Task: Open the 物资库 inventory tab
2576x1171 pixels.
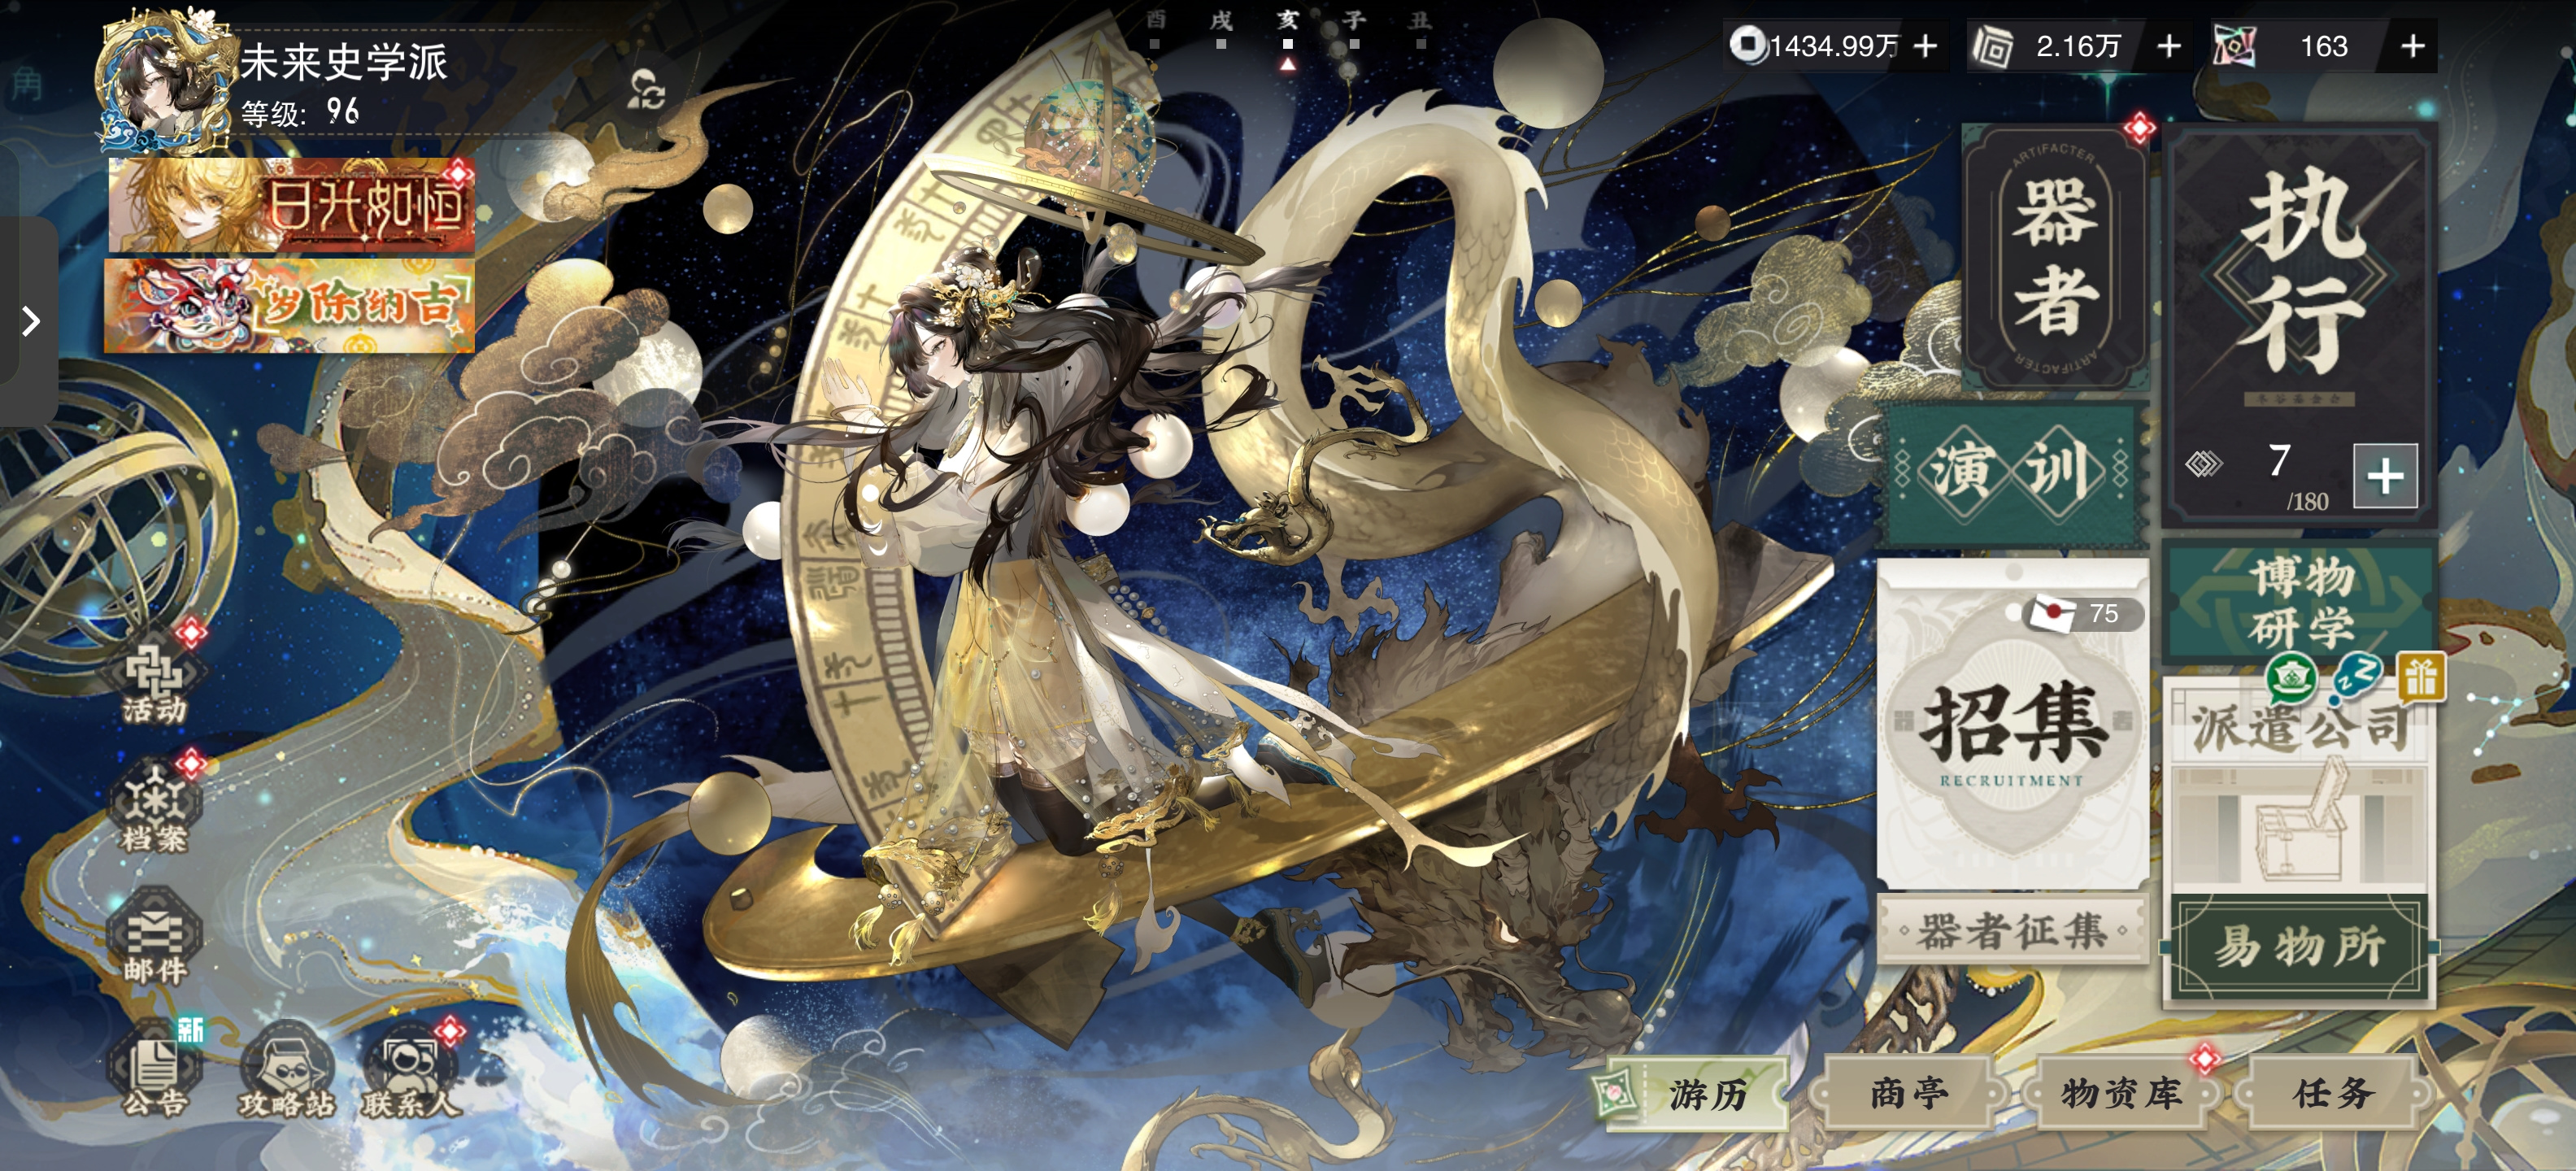Action: pos(2121,1093)
